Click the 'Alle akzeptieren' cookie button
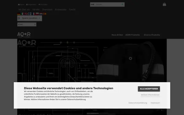 (149, 89)
